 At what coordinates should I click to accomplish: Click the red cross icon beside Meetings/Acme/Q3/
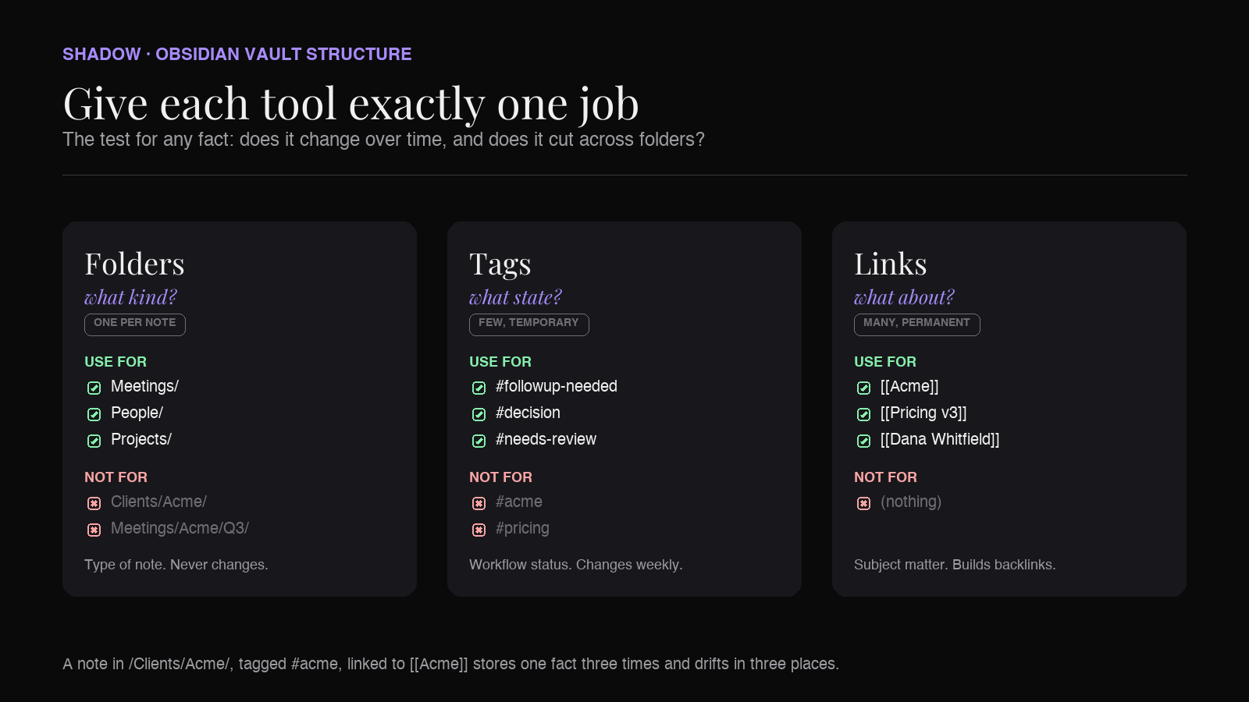pos(94,530)
